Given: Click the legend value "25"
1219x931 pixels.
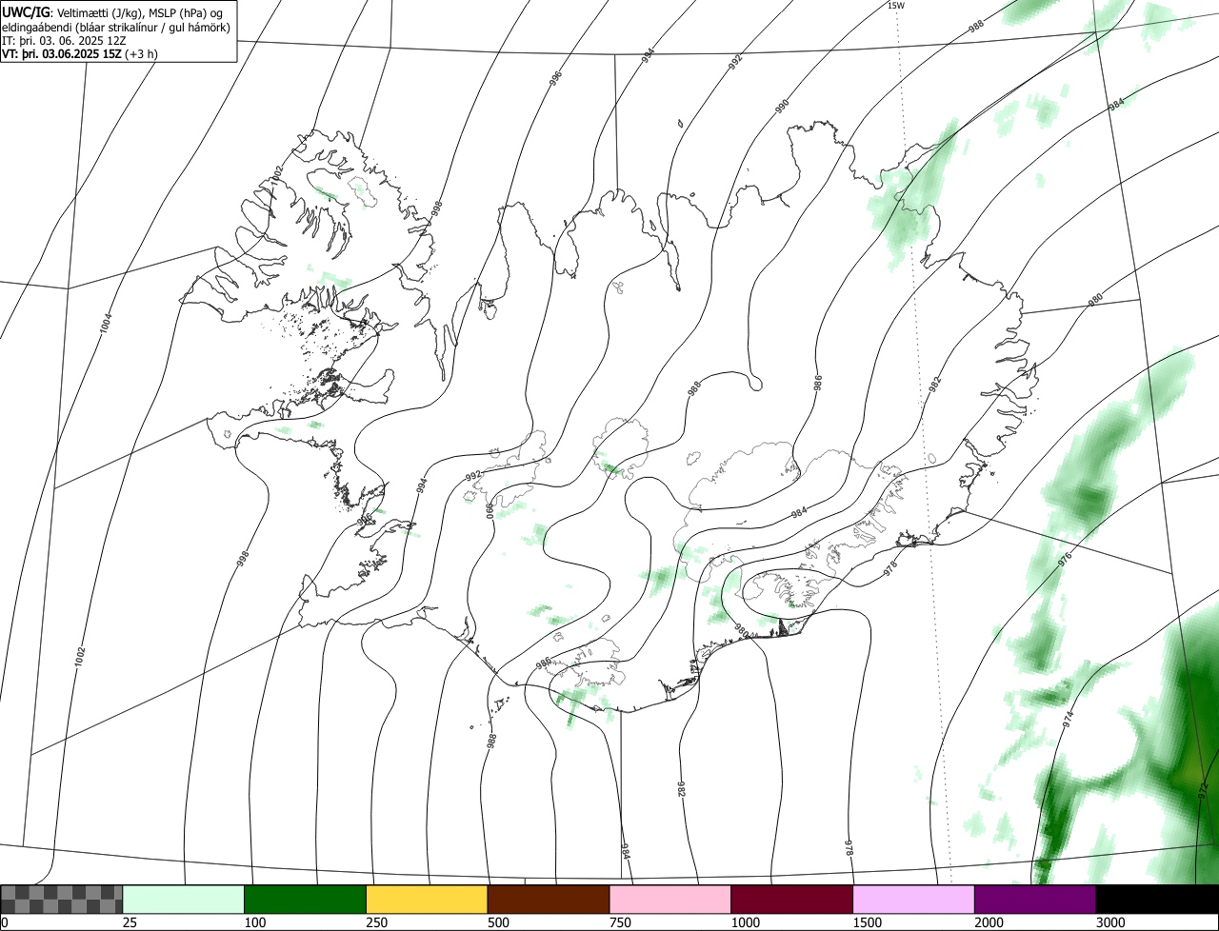Looking at the screenshot, I should (x=130, y=922).
